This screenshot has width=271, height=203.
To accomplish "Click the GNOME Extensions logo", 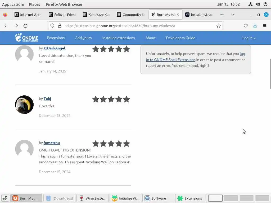I will [26, 38].
